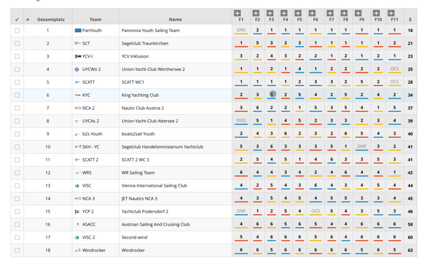The image size is (430, 264).
Task: Click the SCATT rank 5 flag icon
Action: coord(77,82)
